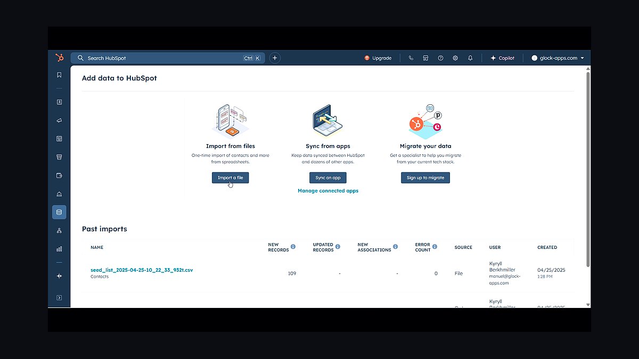Viewport: 639px width, 359px height.
Task: Focus the Search HubSpot field
Action: 168,58
